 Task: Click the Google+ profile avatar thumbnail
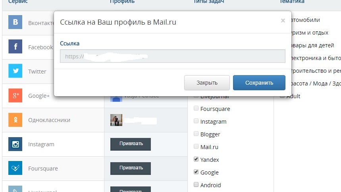(x=116, y=99)
